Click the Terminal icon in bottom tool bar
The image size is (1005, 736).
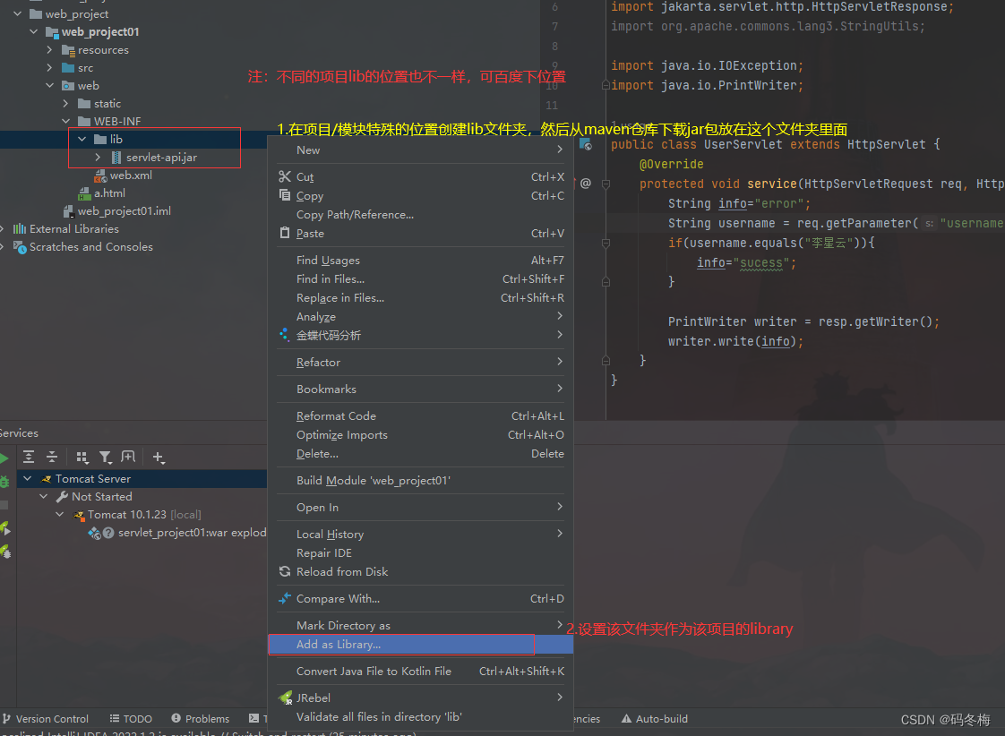[x=253, y=719]
